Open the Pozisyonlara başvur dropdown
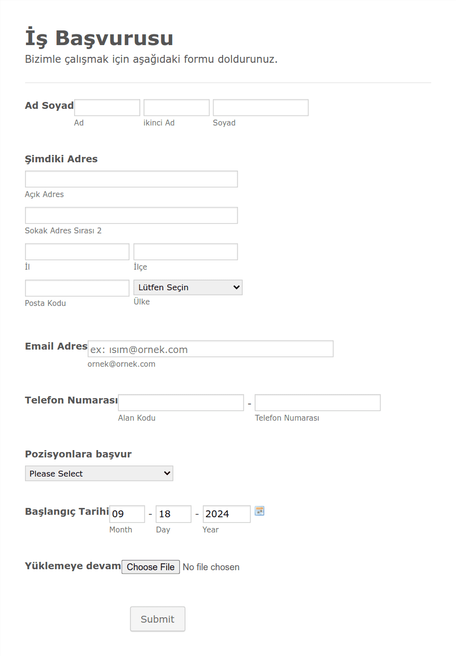456x656 pixels. [99, 473]
